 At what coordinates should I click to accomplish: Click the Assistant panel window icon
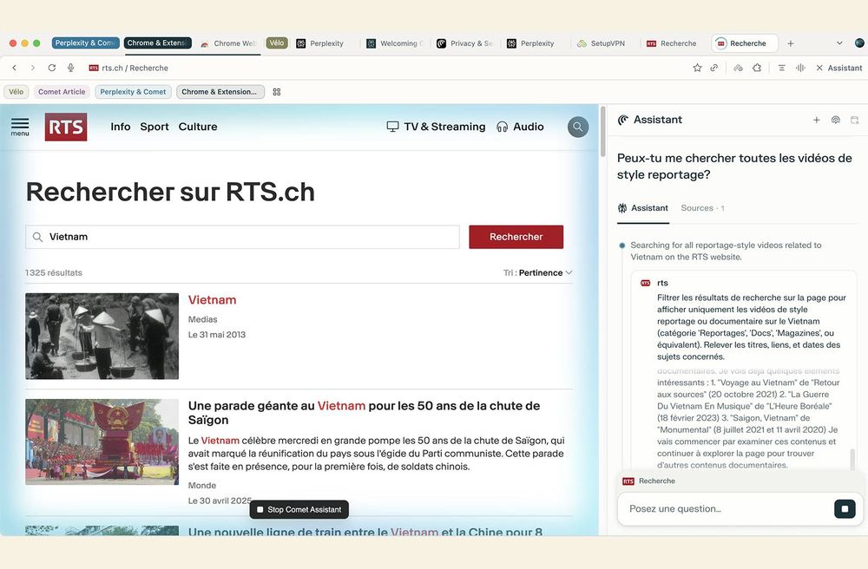pos(854,120)
